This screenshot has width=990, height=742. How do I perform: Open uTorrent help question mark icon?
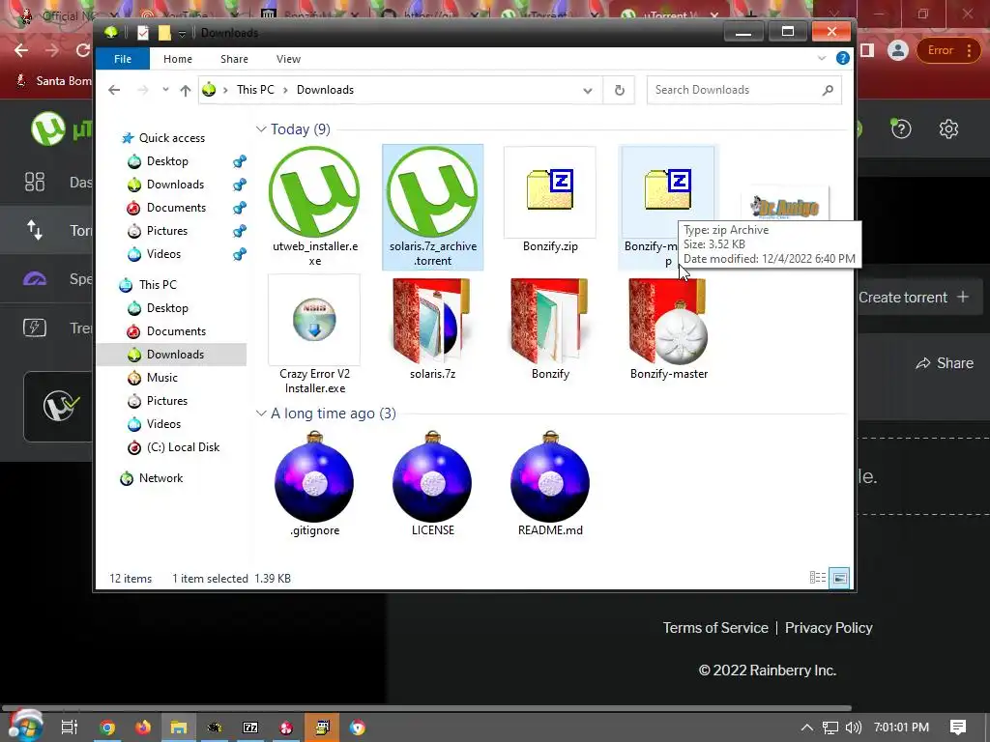point(901,128)
